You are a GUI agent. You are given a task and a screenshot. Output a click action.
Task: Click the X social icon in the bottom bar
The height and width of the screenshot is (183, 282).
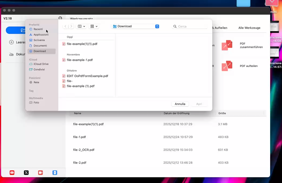pos(26,173)
